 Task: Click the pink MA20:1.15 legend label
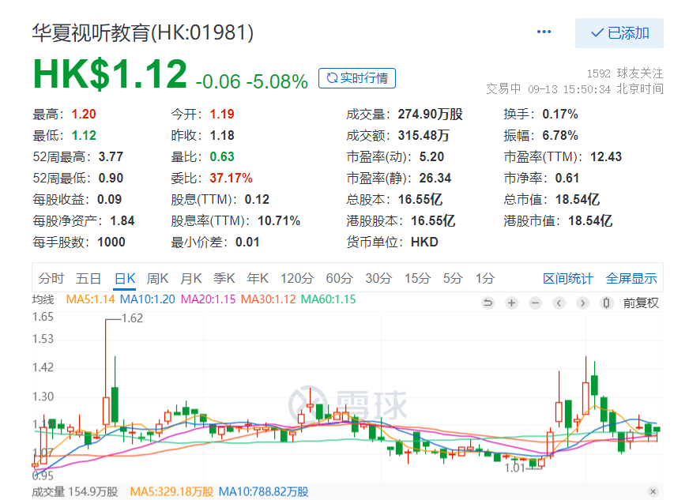[x=209, y=299]
